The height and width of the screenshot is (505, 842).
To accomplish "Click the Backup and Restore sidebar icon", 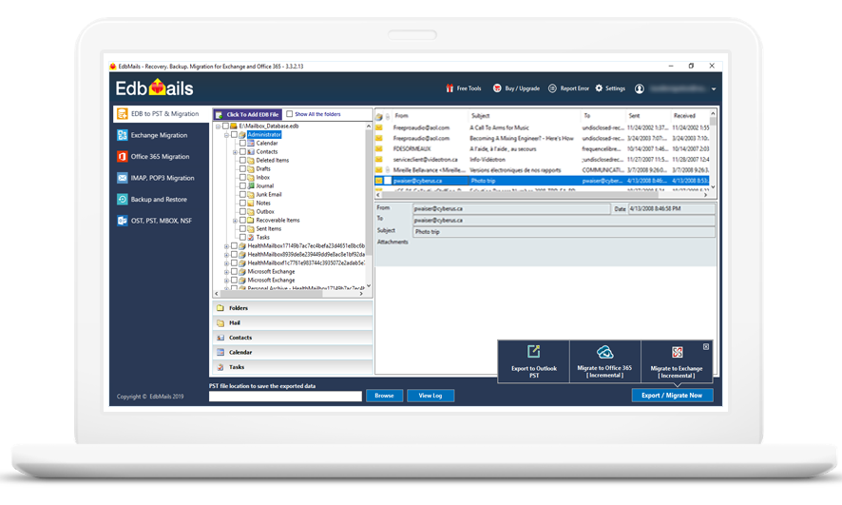I will [123, 200].
